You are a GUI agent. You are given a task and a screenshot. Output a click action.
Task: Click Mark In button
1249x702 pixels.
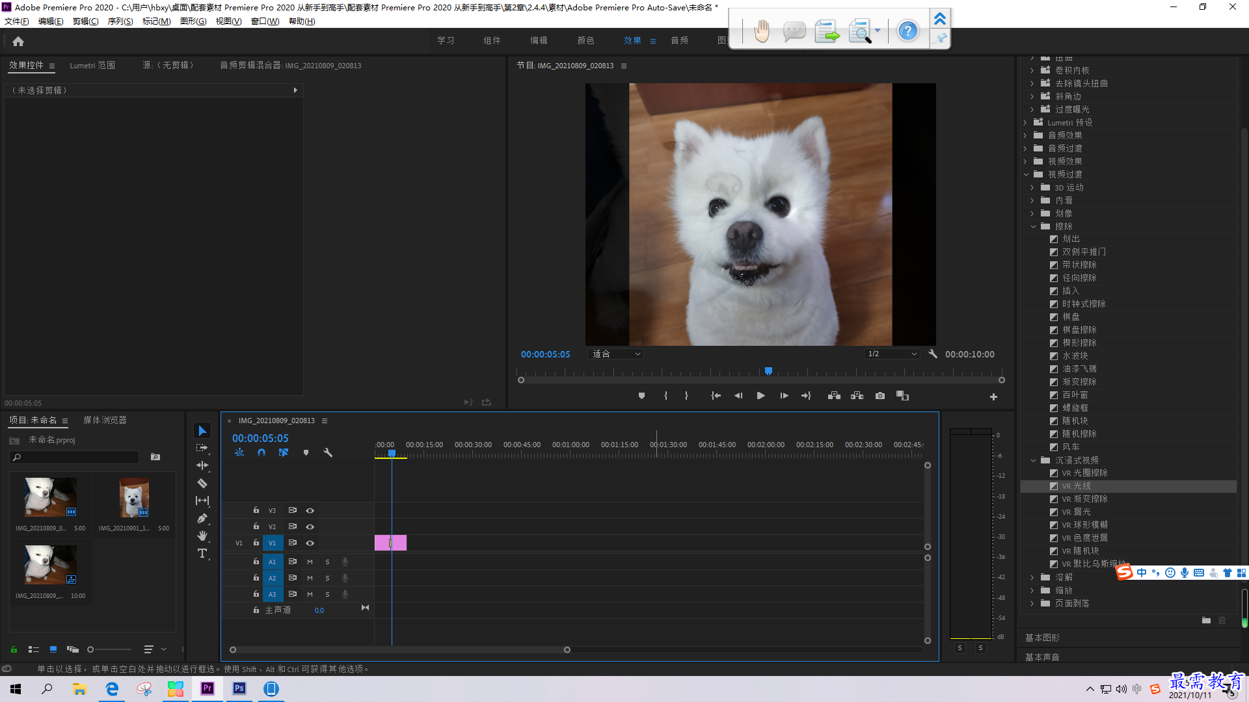click(665, 396)
